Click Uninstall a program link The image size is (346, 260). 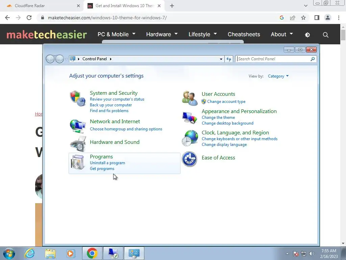click(107, 163)
